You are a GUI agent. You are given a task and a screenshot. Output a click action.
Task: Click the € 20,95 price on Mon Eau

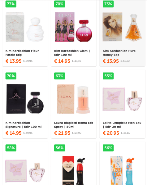(111, 133)
